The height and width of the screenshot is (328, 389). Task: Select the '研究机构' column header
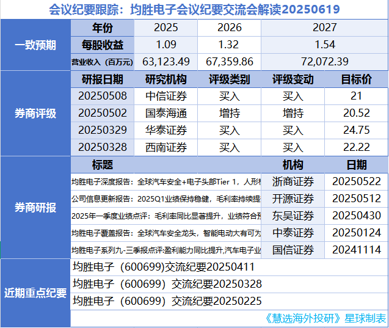(x=165, y=79)
